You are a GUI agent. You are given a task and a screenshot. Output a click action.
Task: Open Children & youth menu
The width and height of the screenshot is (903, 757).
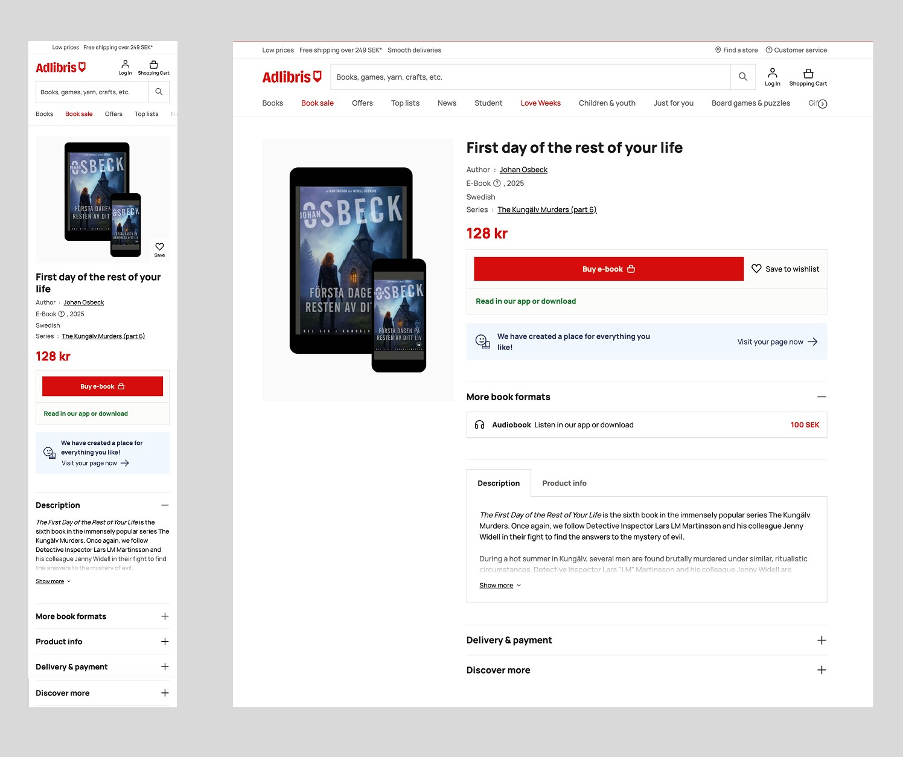pos(607,103)
